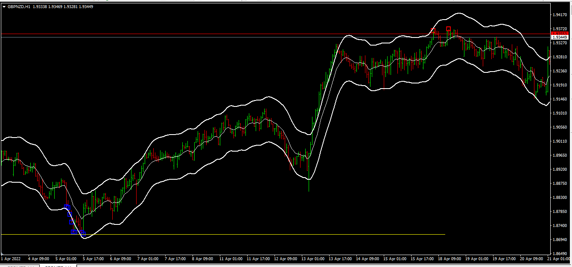The width and height of the screenshot is (572, 267).
Task: Click time axis label 14 Apr 09:00
Action: (x=368, y=258)
